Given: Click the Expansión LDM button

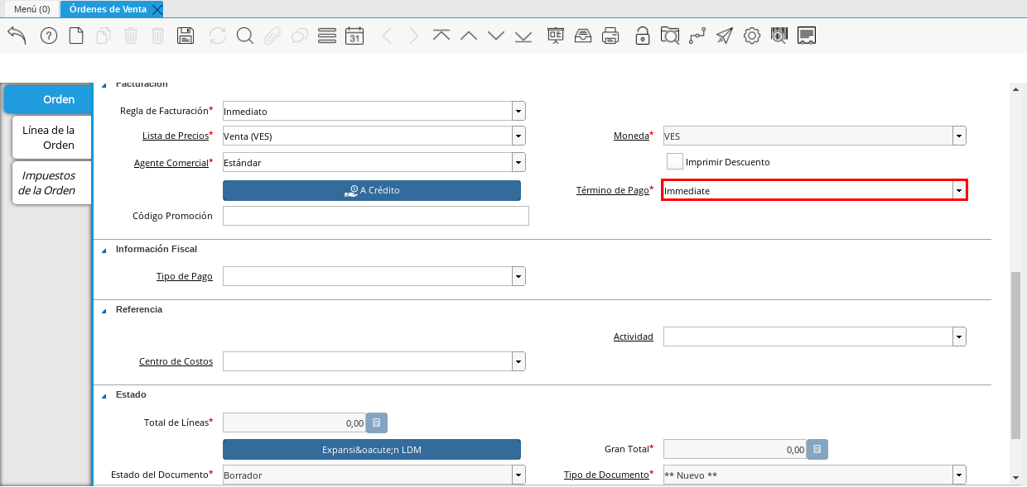Looking at the screenshot, I should click(372, 449).
